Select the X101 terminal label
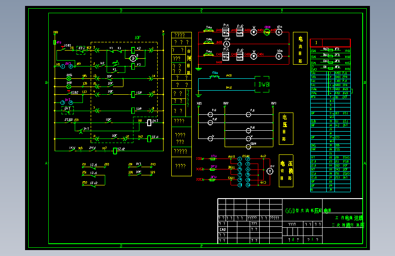 click(199, 159)
